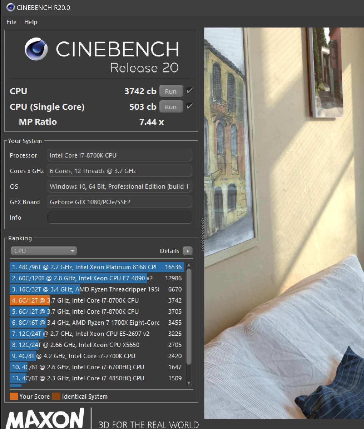Image resolution: width=364 pixels, height=429 pixels.
Task: Click ranking list scroll down arrow
Action: click(x=189, y=383)
